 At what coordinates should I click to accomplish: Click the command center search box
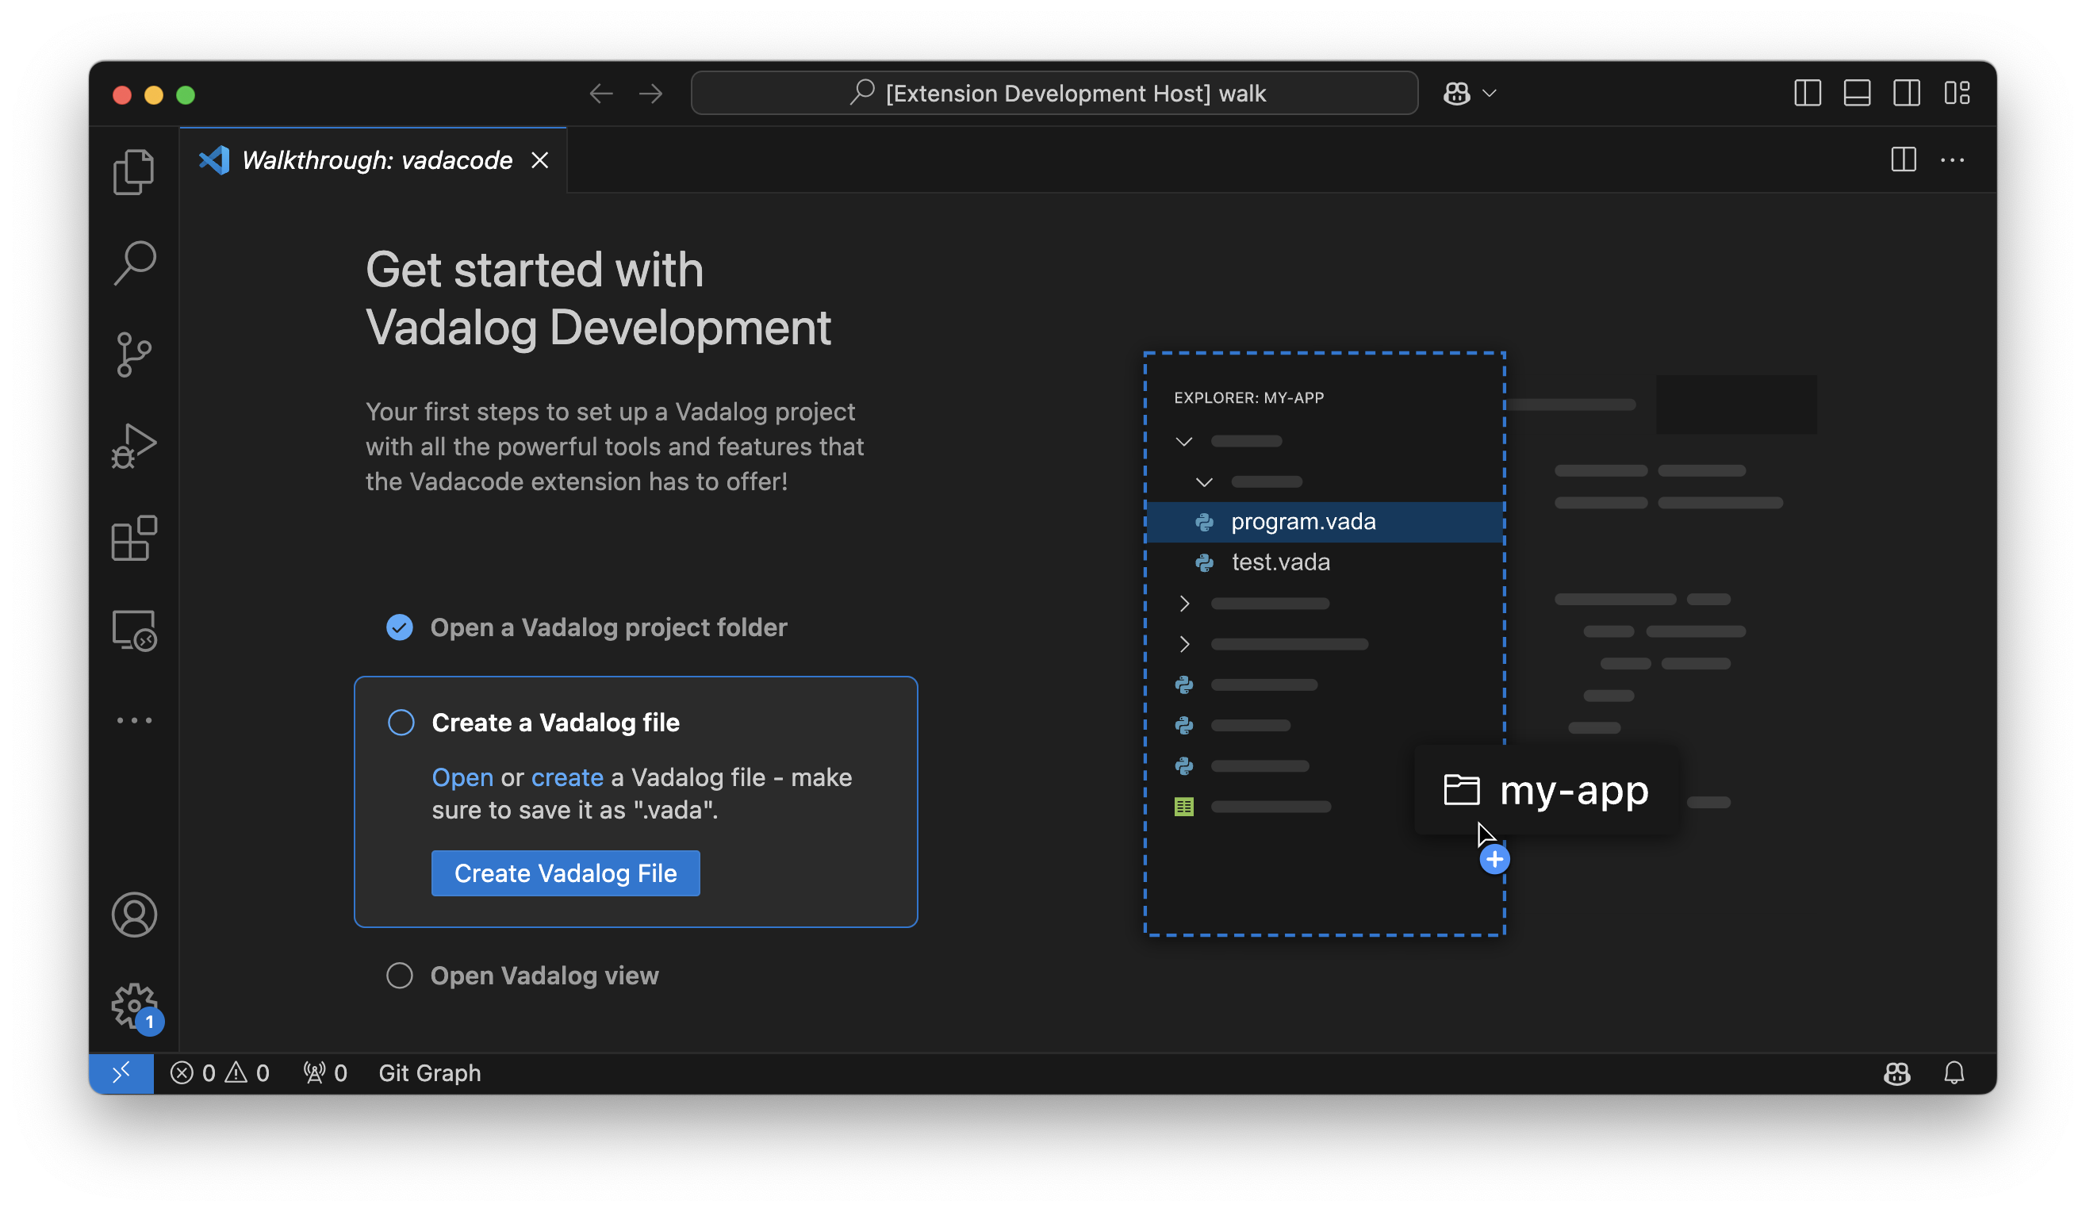click(x=1055, y=93)
